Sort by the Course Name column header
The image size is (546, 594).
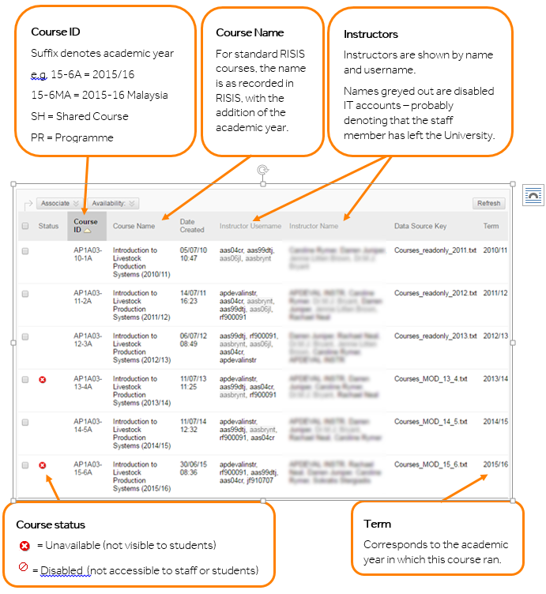coord(134,226)
